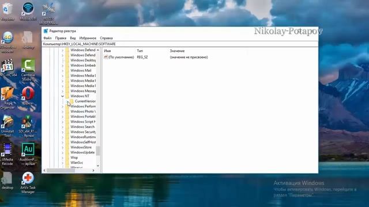Image resolution: width=369 pixels, height=207 pixels.
Task: Select the WindowsRuntime key label
Action: point(83,137)
